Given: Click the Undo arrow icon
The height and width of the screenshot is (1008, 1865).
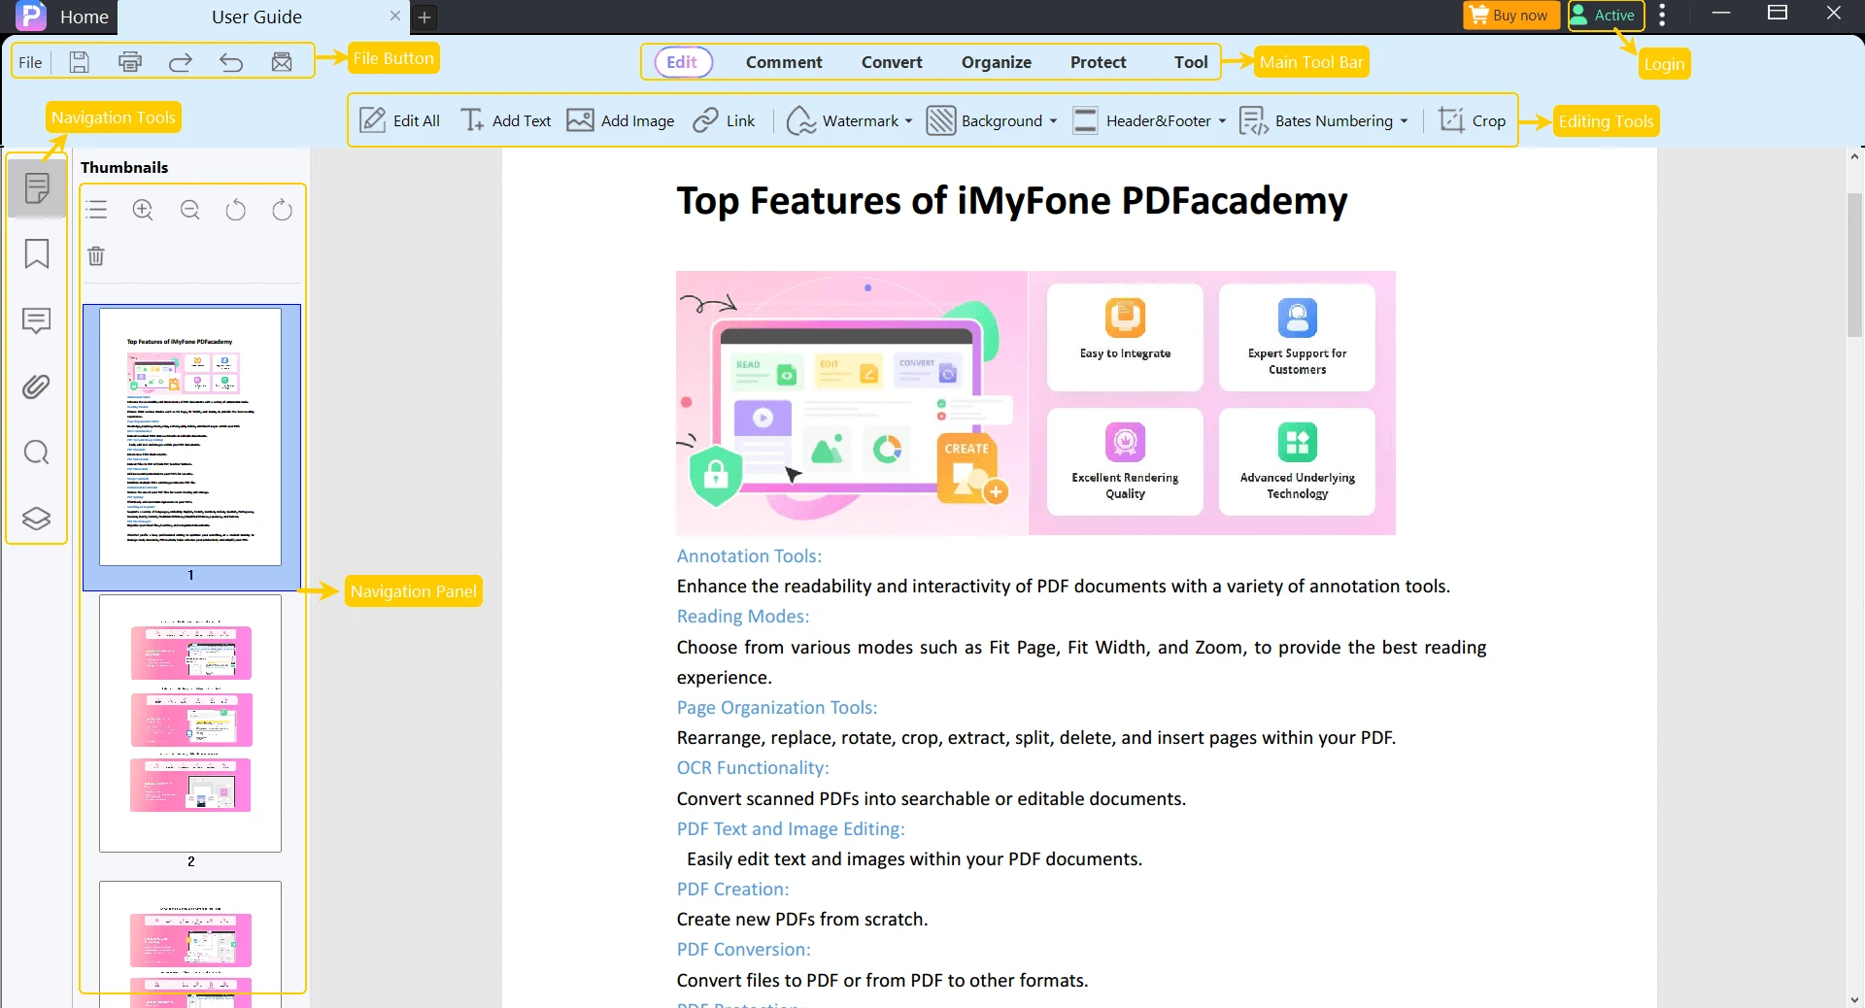Looking at the screenshot, I should (231, 62).
